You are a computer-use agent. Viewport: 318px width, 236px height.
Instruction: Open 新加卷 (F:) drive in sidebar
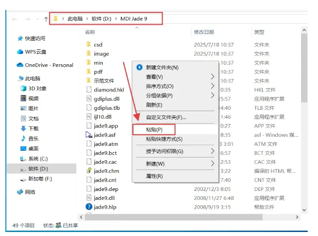coord(40,179)
